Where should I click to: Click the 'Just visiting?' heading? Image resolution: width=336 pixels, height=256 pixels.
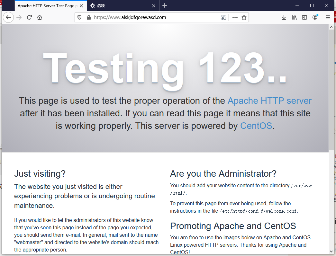pyautogui.click(x=40, y=173)
